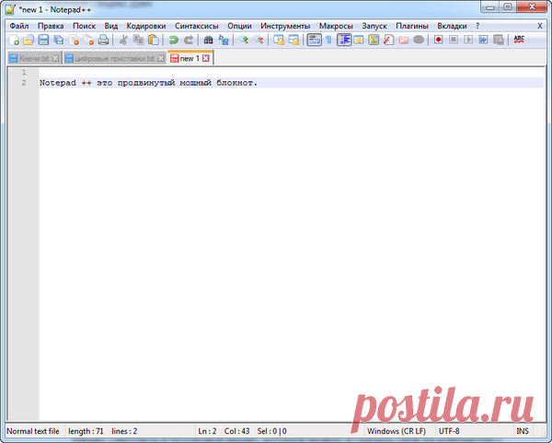Show the Document Map panel icon

click(374, 40)
